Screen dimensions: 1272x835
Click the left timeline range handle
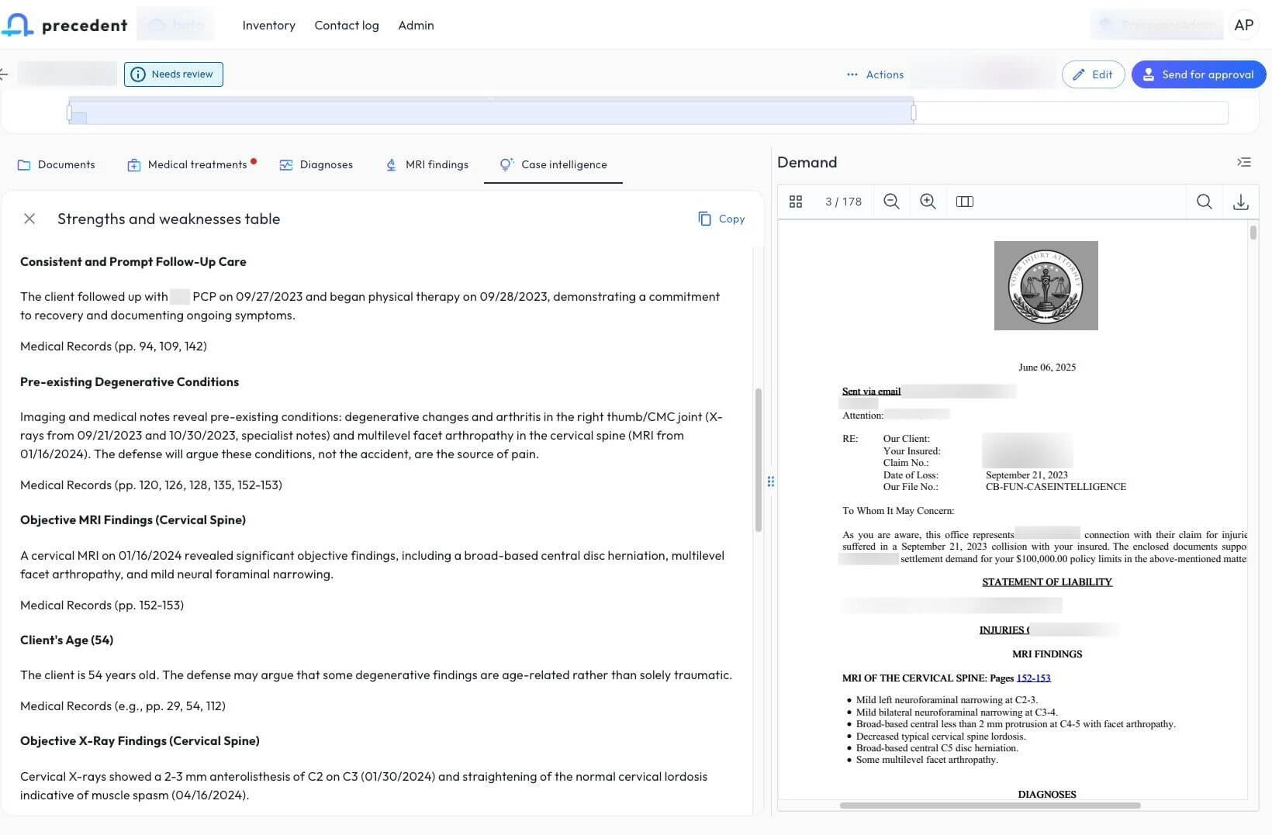pyautogui.click(x=69, y=113)
